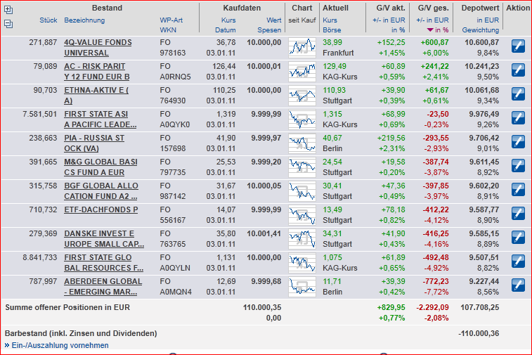This screenshot has height=355, width=532.
Task: Click the collapse-all minus icon
Action: [x=8, y=23]
